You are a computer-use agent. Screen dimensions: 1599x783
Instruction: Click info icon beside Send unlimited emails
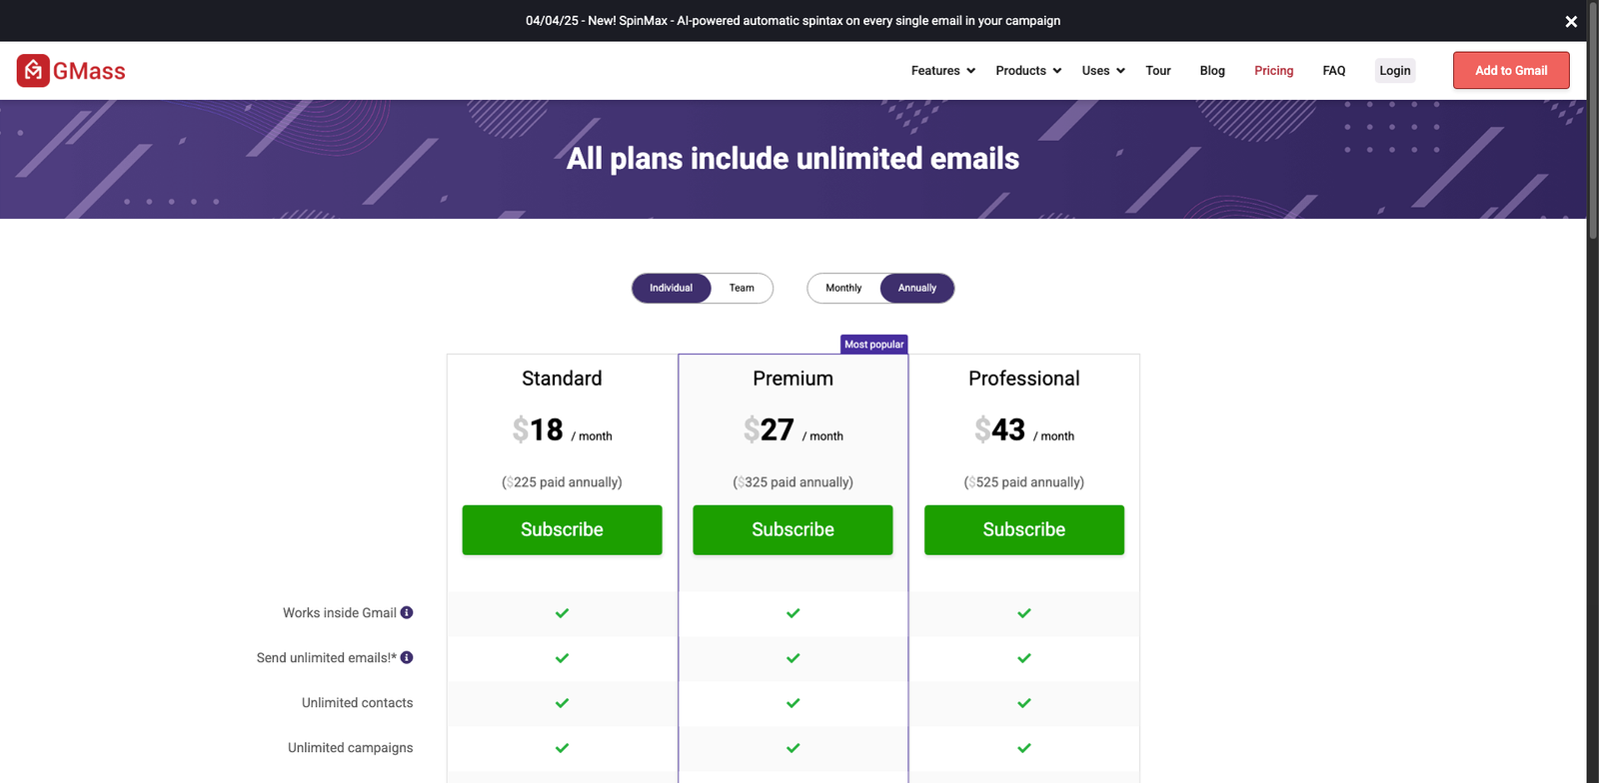pyautogui.click(x=407, y=657)
